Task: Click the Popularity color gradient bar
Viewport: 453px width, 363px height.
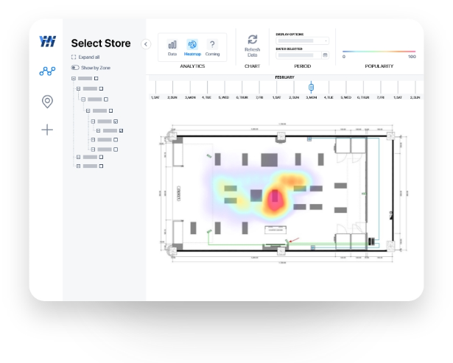Action: [379, 52]
